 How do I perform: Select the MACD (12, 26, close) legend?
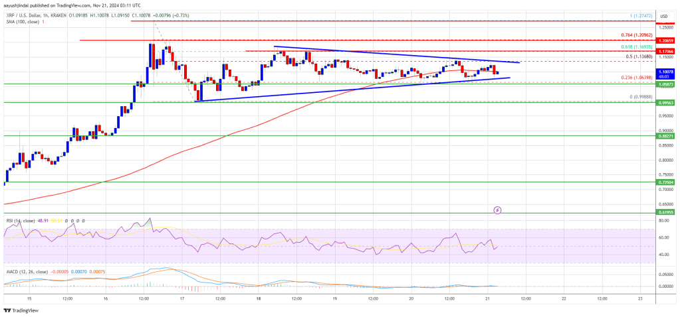point(29,271)
